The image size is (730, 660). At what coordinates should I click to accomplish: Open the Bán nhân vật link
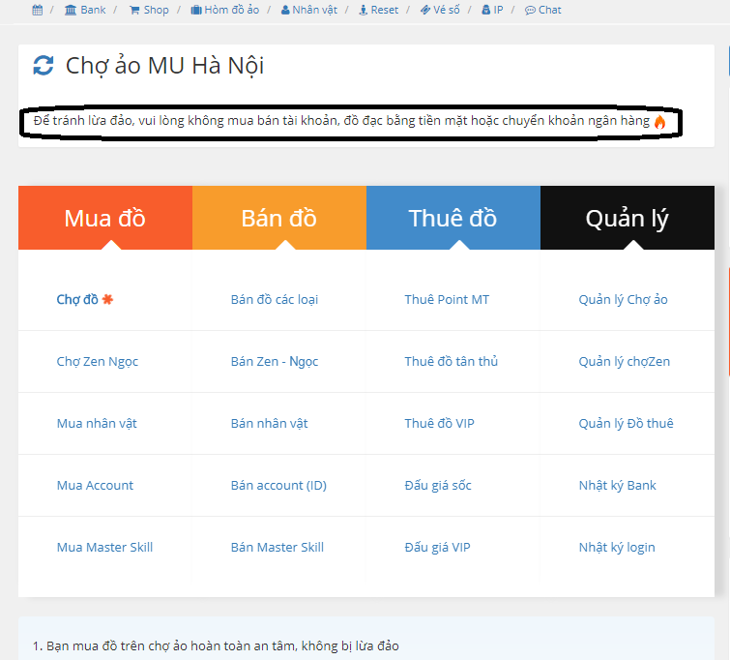coord(270,423)
